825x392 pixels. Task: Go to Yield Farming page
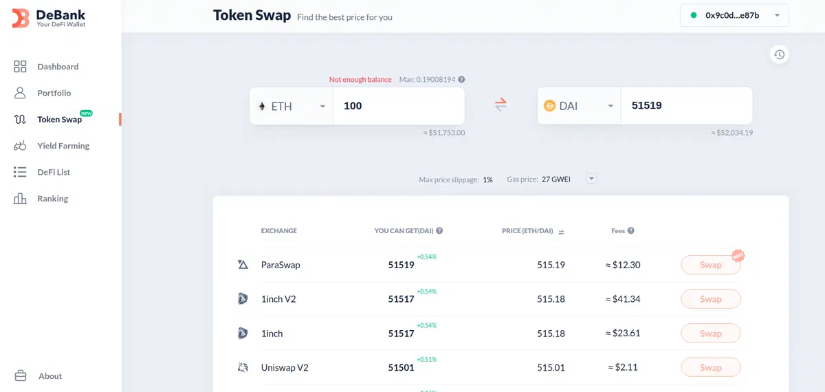click(63, 146)
